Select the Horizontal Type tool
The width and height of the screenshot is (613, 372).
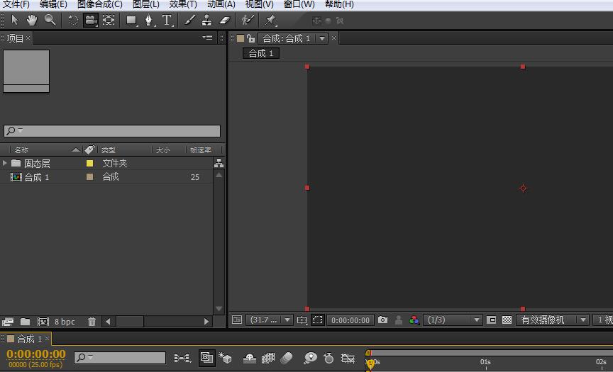[x=167, y=20]
